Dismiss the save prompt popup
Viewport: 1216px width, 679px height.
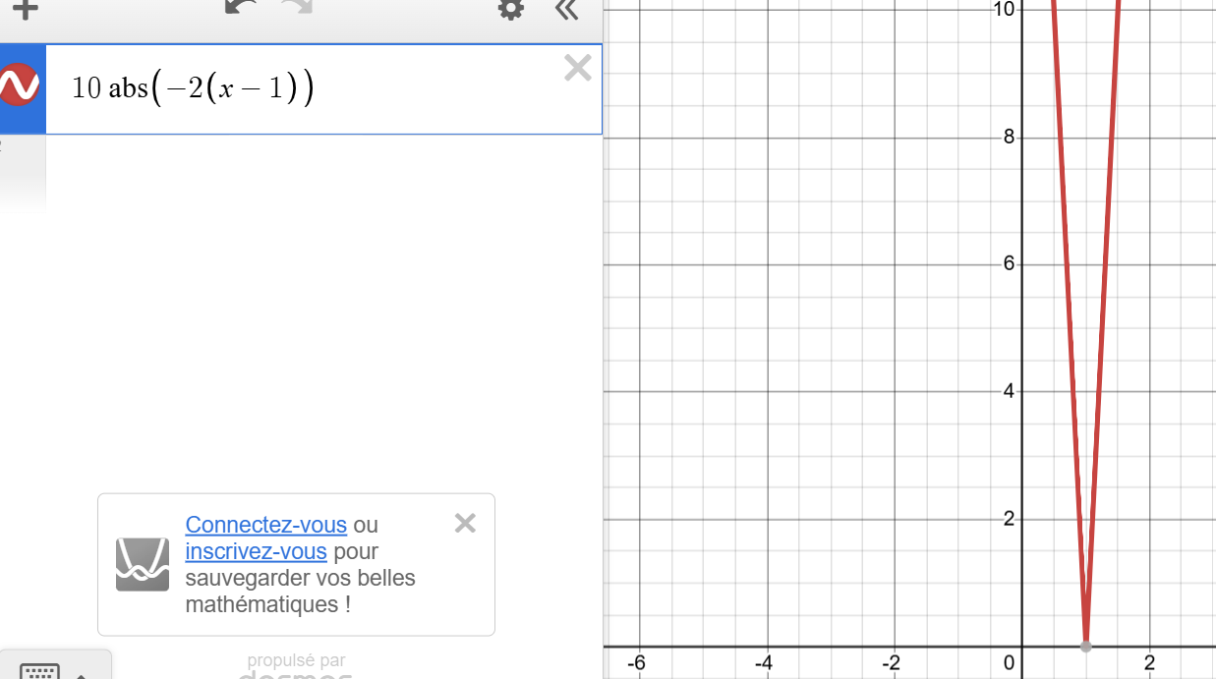(465, 523)
